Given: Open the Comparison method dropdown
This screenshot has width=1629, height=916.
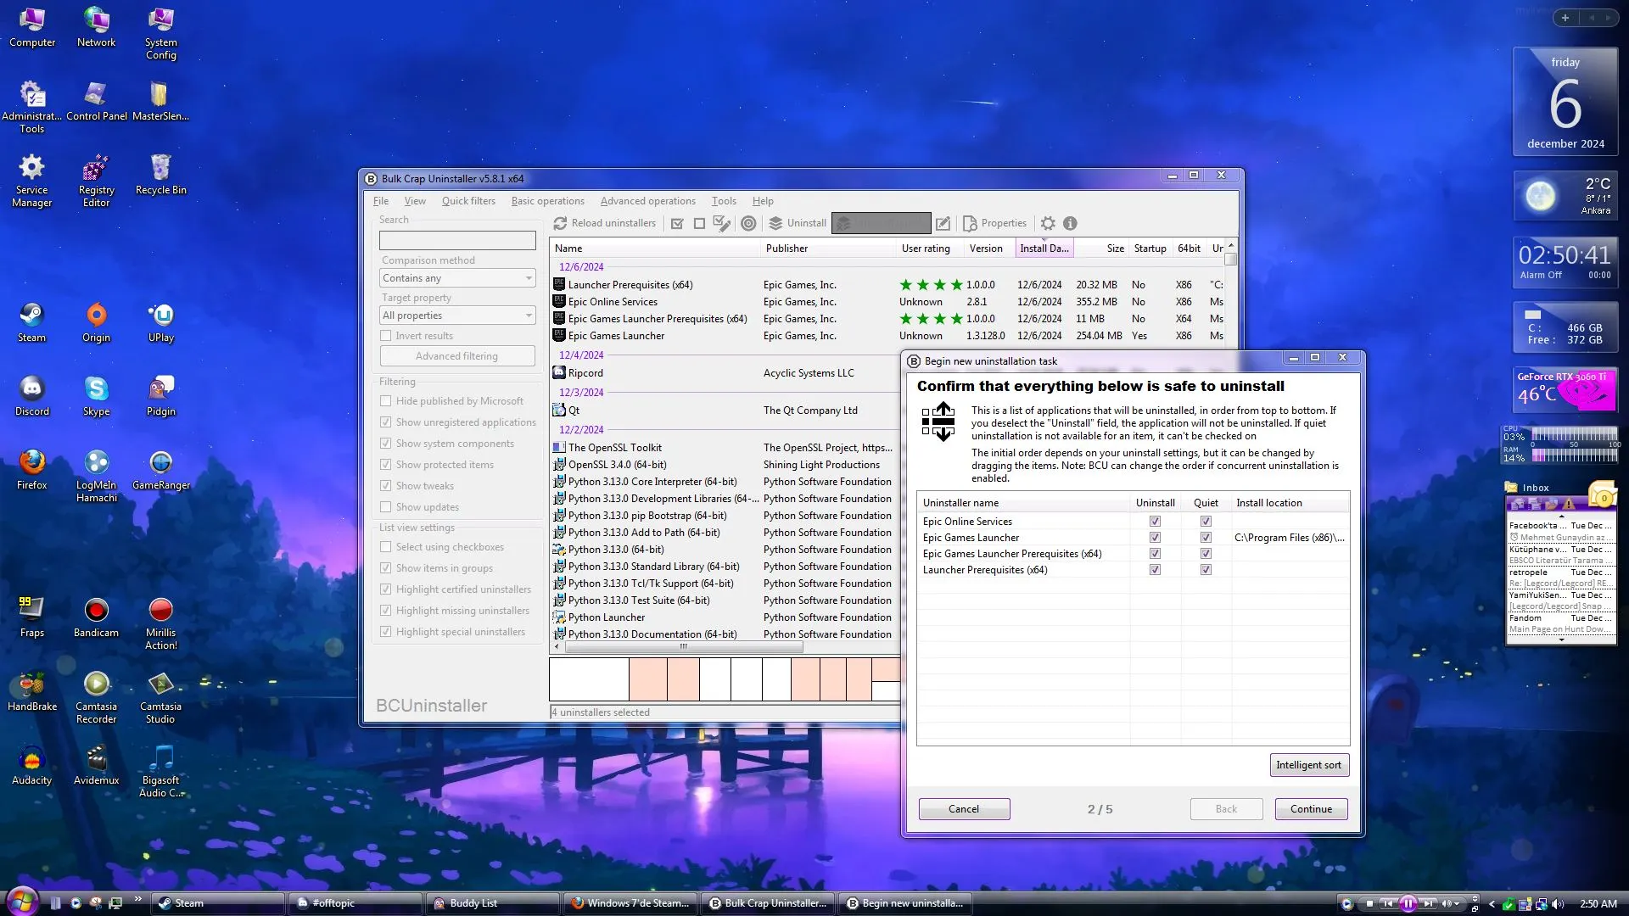Looking at the screenshot, I should click(x=457, y=278).
